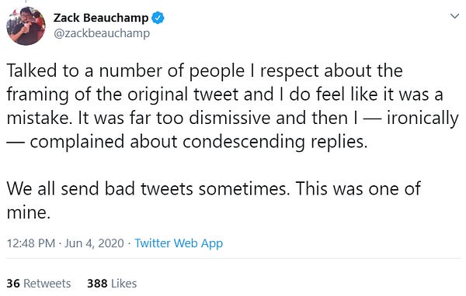Click the word 'ironically' in the tweet
Screen dimensions: 466x296
click(x=423, y=118)
